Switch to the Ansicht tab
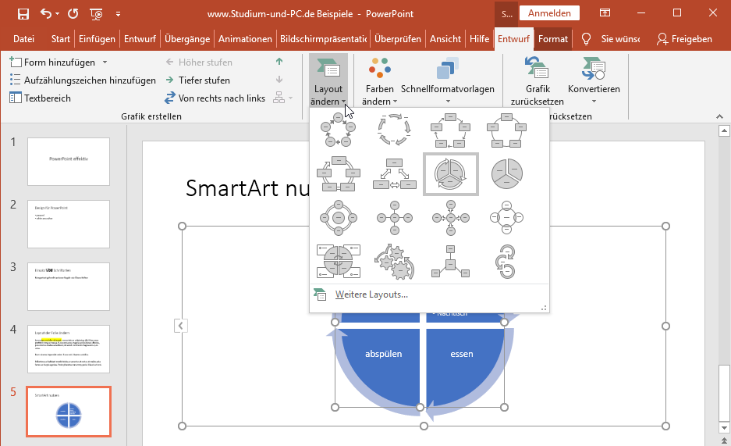Image resolution: width=731 pixels, height=446 pixels. 445,39
